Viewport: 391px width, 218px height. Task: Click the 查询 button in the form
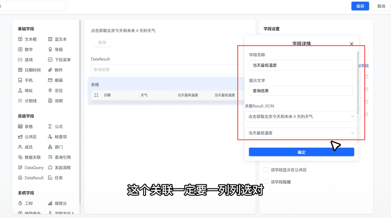pos(102,43)
